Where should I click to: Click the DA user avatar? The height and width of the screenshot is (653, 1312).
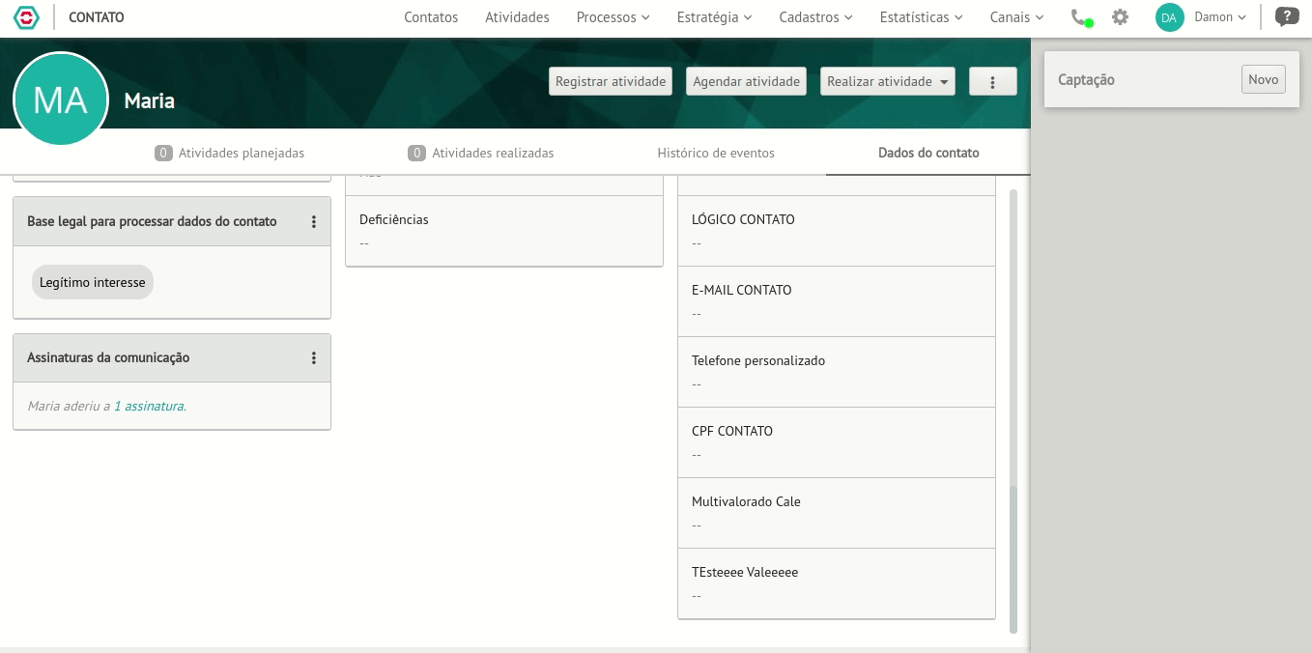pyautogui.click(x=1169, y=17)
